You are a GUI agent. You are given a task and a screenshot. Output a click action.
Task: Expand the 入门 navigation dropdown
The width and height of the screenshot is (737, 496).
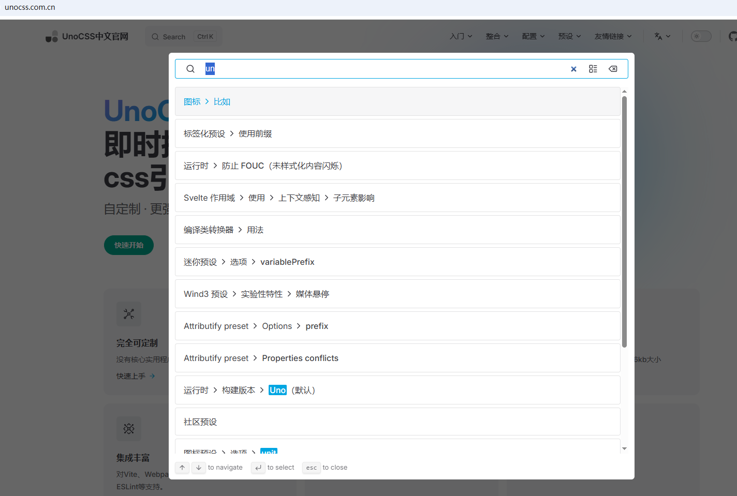click(x=461, y=36)
